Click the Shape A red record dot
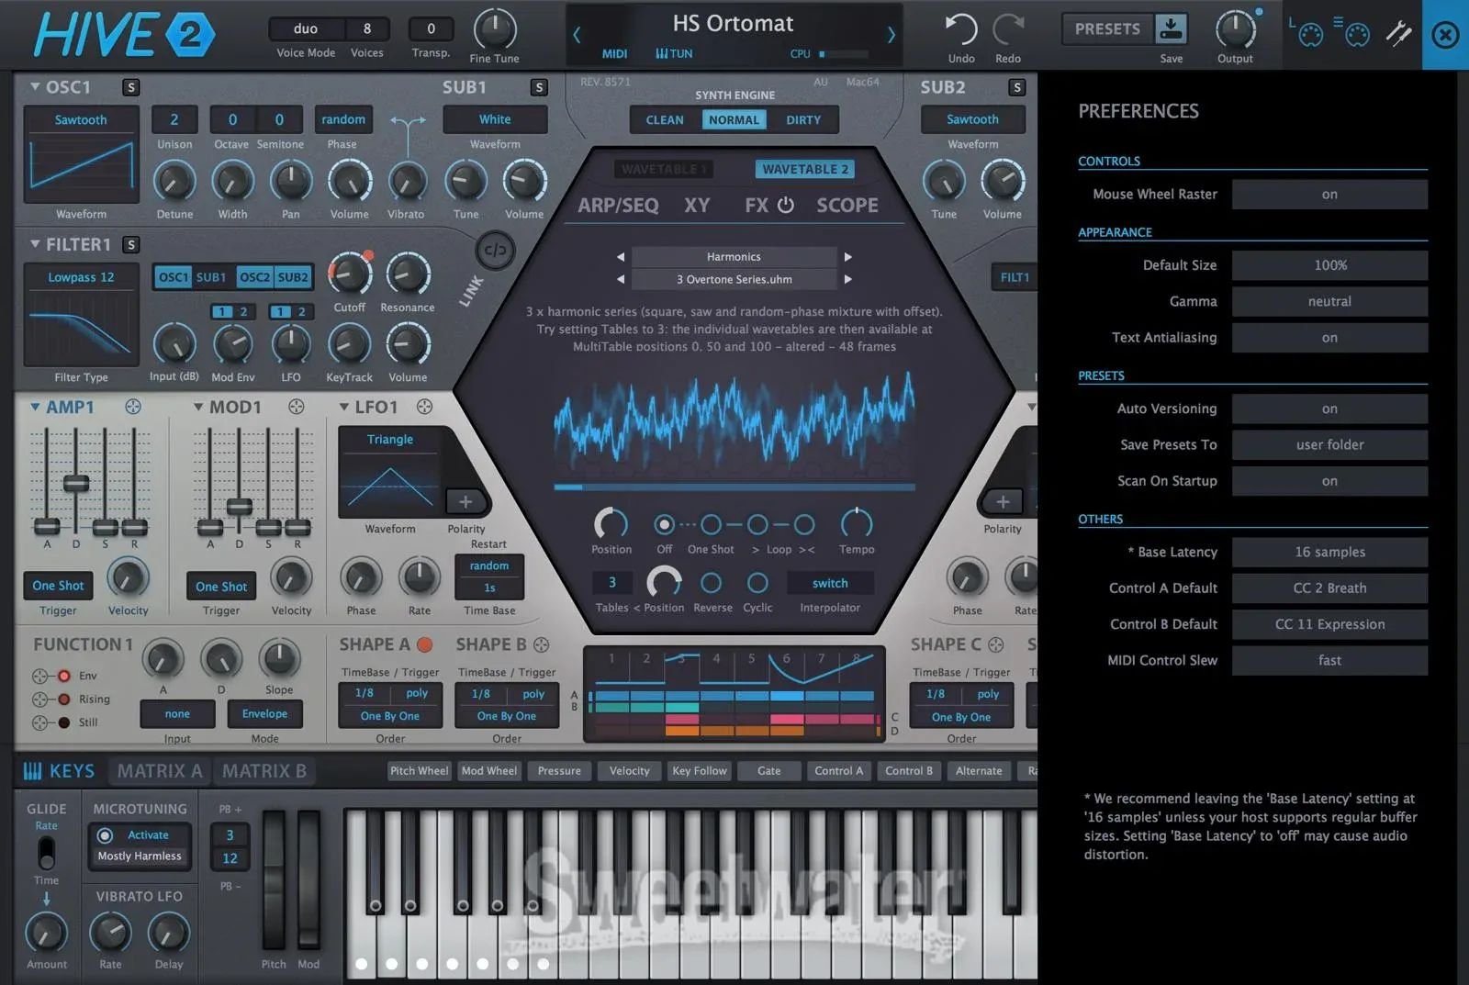This screenshot has width=1469, height=985. (425, 644)
